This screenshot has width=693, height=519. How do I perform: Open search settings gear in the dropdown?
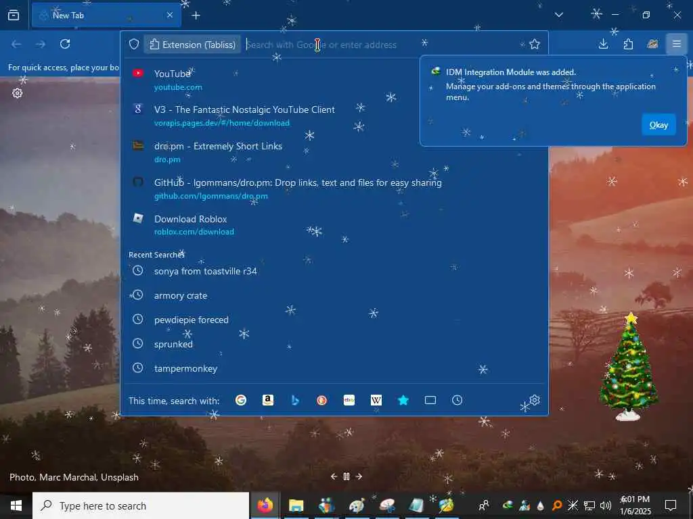click(x=535, y=400)
